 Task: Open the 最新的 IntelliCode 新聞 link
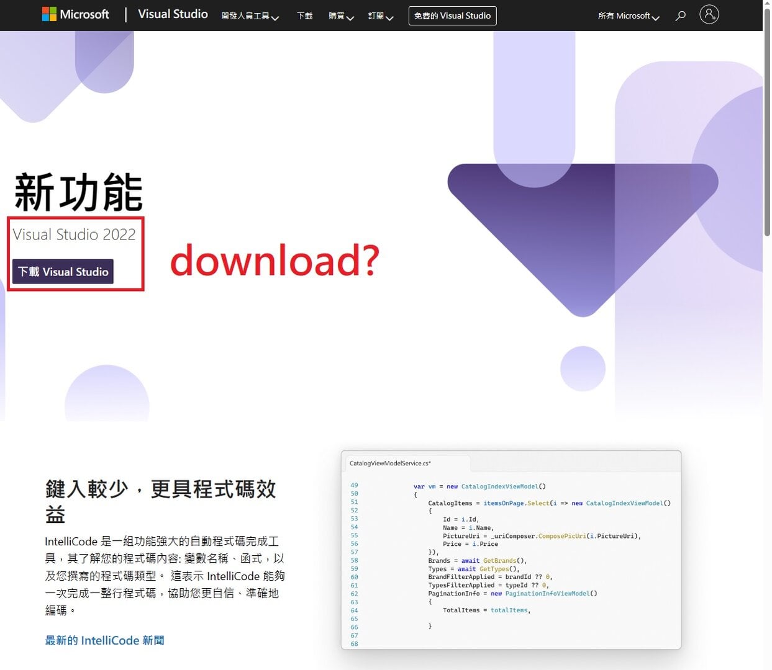(x=104, y=640)
